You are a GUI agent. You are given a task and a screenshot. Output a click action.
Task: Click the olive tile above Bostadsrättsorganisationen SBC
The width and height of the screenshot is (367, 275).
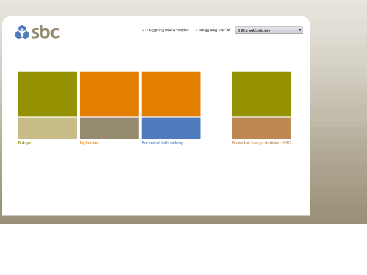(x=261, y=94)
